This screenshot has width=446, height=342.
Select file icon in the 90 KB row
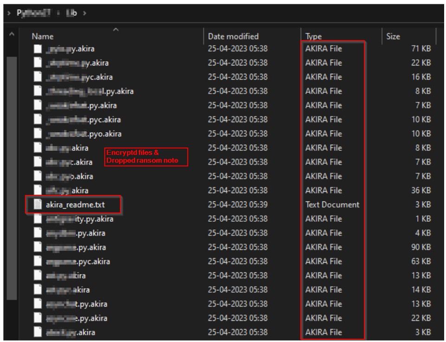(38, 247)
